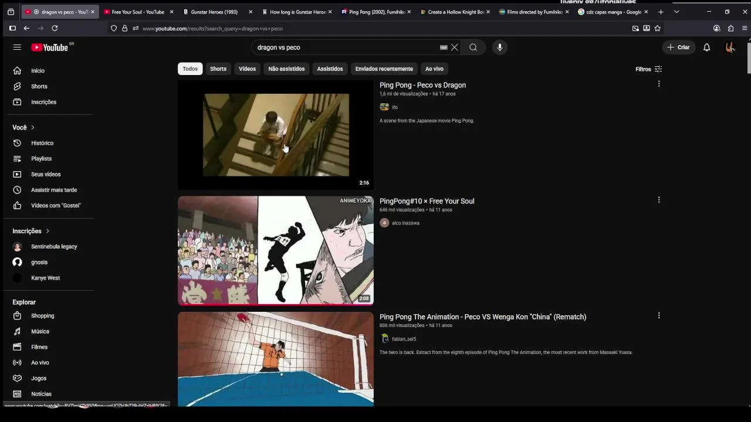Play the PingPong#10 × Free Your Soul thumbnail
Screen dimensions: 751x422
(x=276, y=251)
